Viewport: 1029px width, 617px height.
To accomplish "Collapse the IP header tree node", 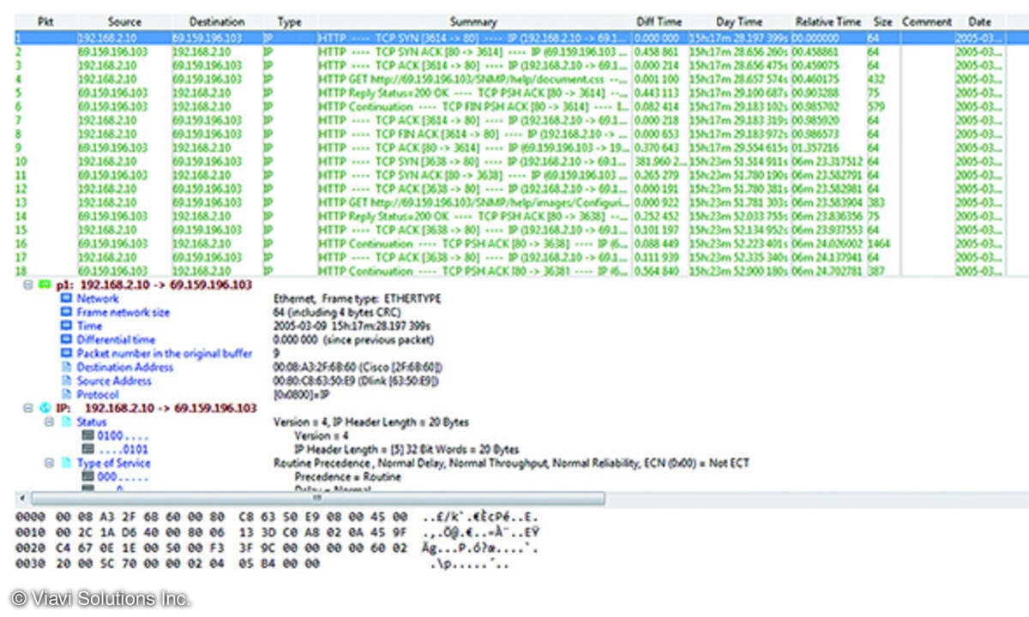I will point(28,408).
